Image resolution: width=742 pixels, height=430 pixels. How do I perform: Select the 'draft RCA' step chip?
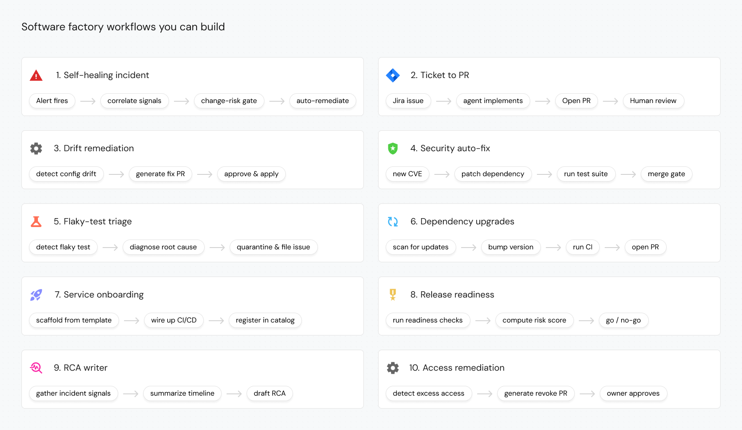[270, 393]
